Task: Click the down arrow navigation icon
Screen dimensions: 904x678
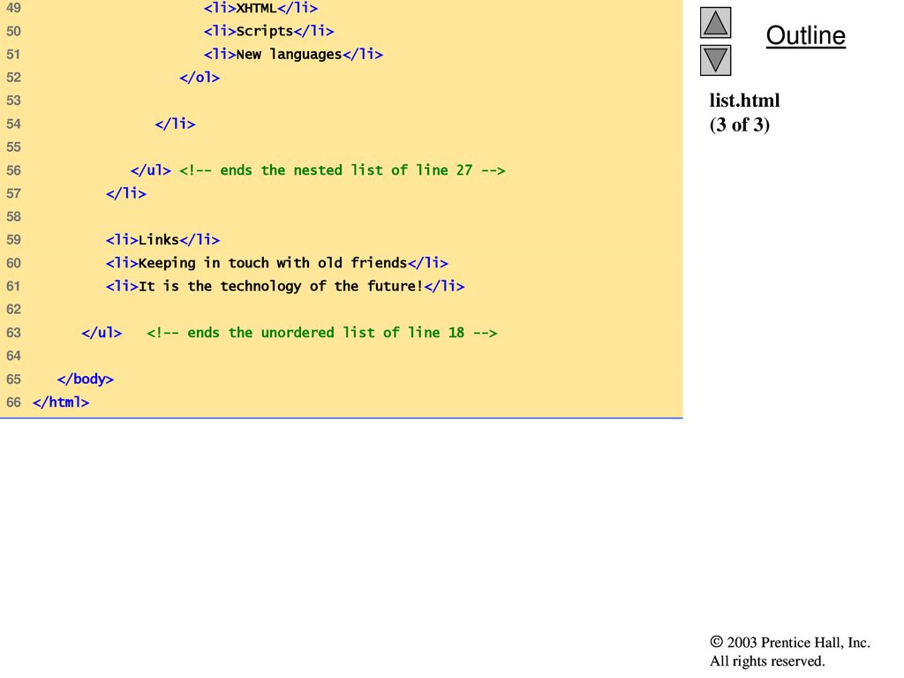Action: pos(715,60)
